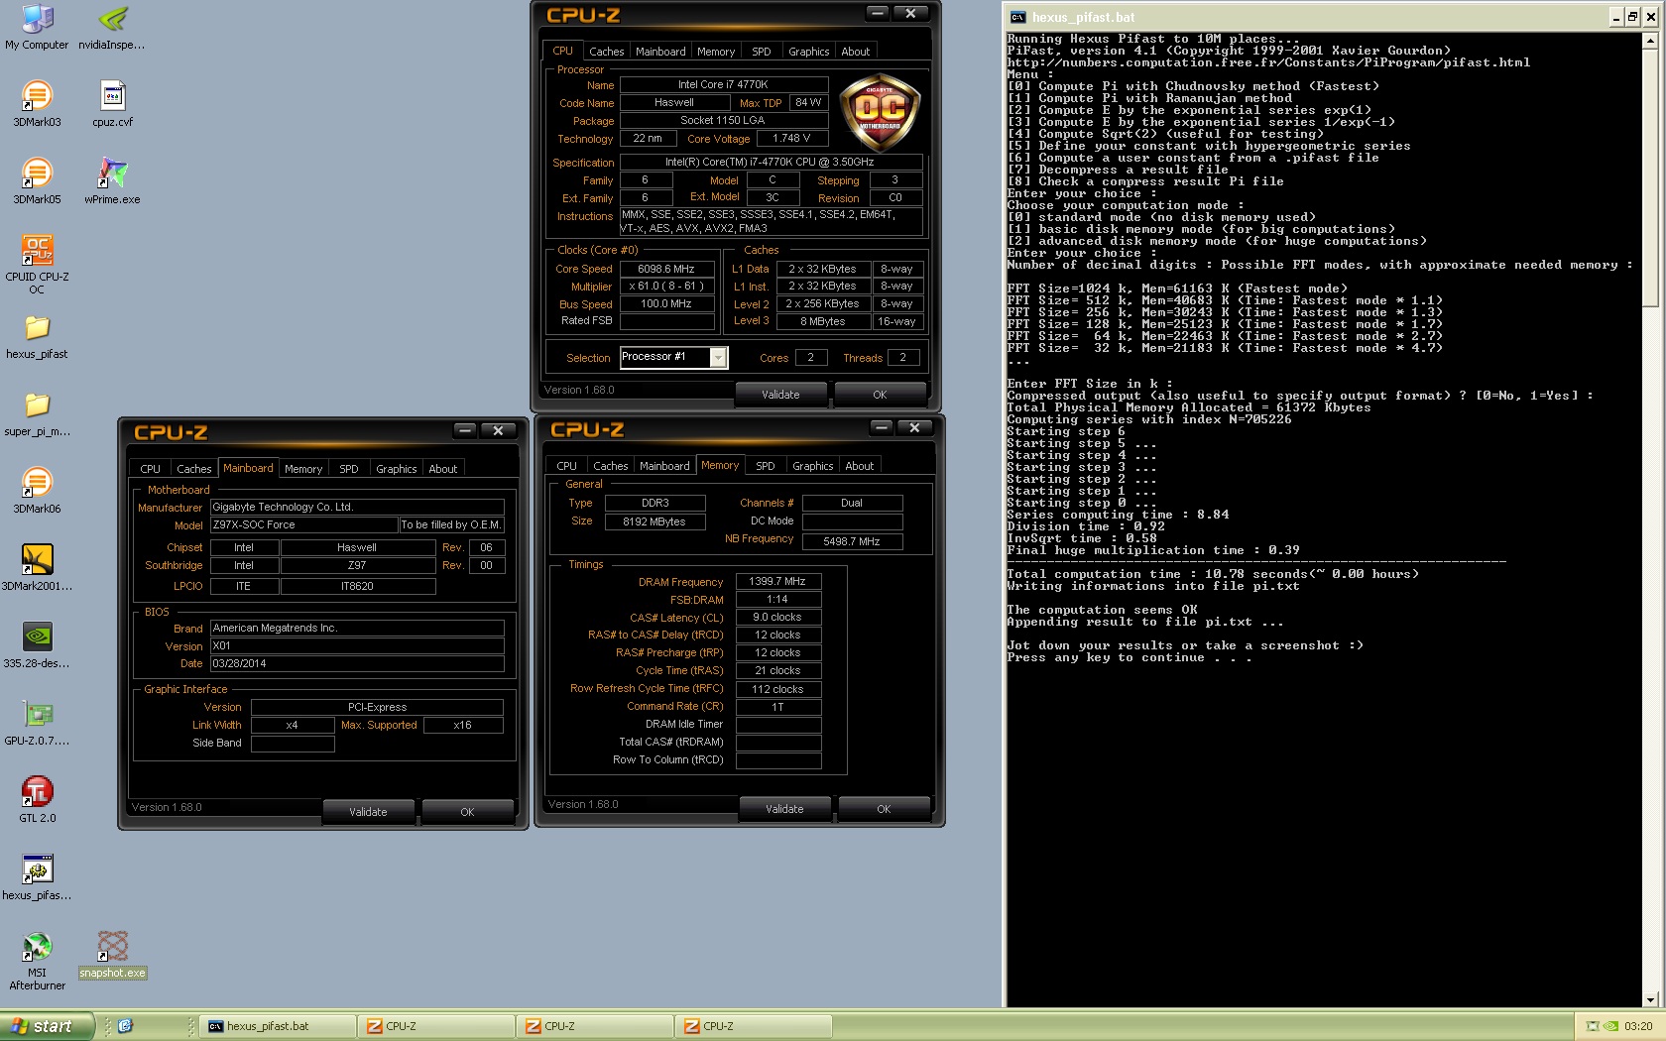The image size is (1666, 1041).
Task: Click the BIOS Date 03/28/2014 field
Action: pyautogui.click(x=357, y=664)
